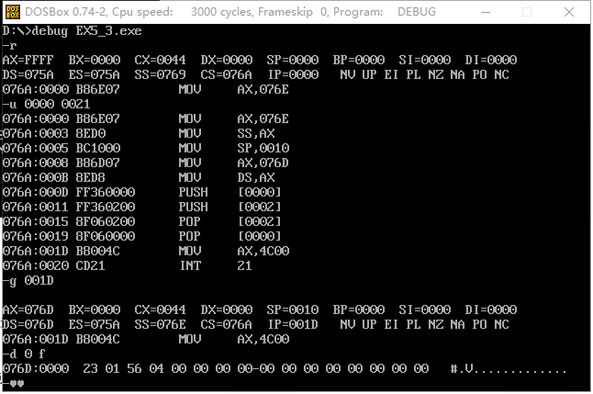Maximize the DOSBox window
The image size is (593, 394).
tap(527, 12)
